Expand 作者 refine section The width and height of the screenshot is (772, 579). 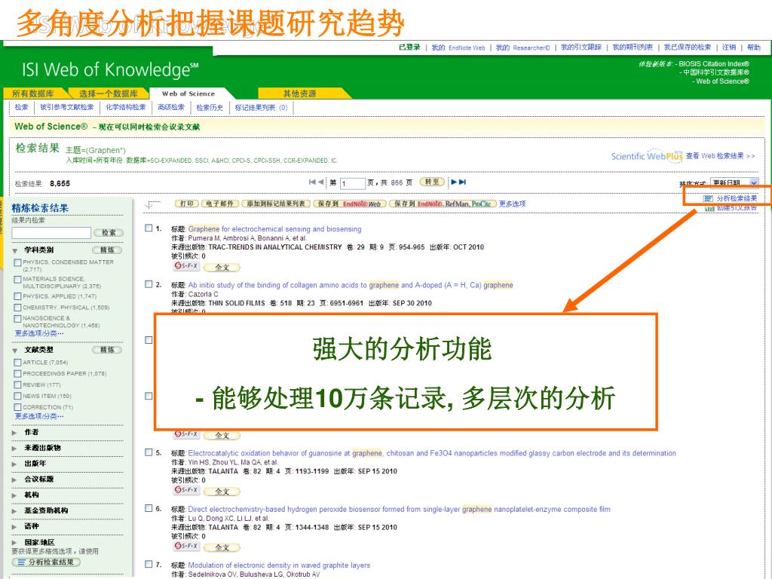pyautogui.click(x=14, y=432)
